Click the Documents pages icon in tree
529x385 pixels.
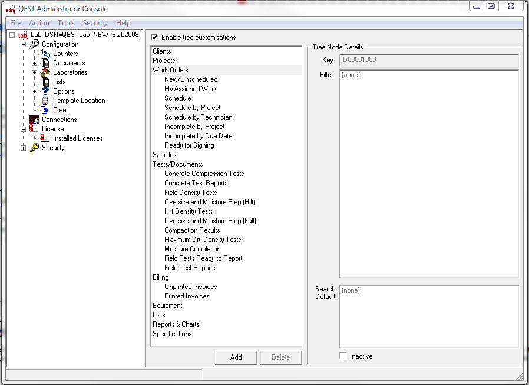tap(45, 63)
